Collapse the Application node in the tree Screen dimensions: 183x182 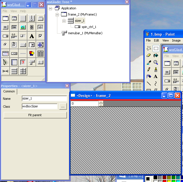click(x=51, y=8)
